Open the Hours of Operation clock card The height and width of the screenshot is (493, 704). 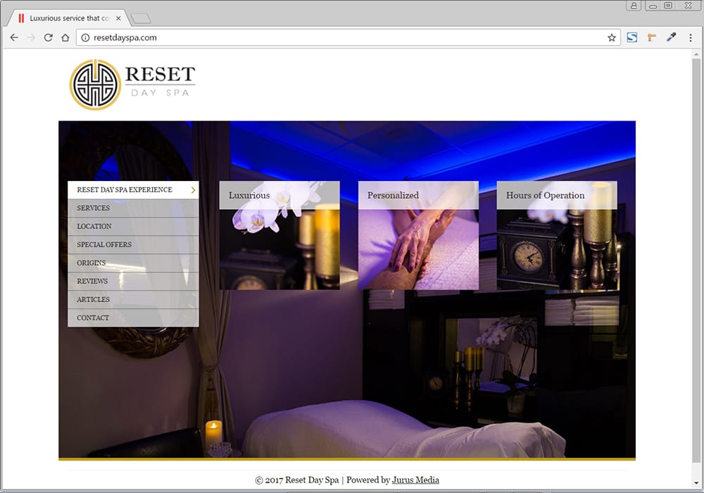pyautogui.click(x=557, y=235)
